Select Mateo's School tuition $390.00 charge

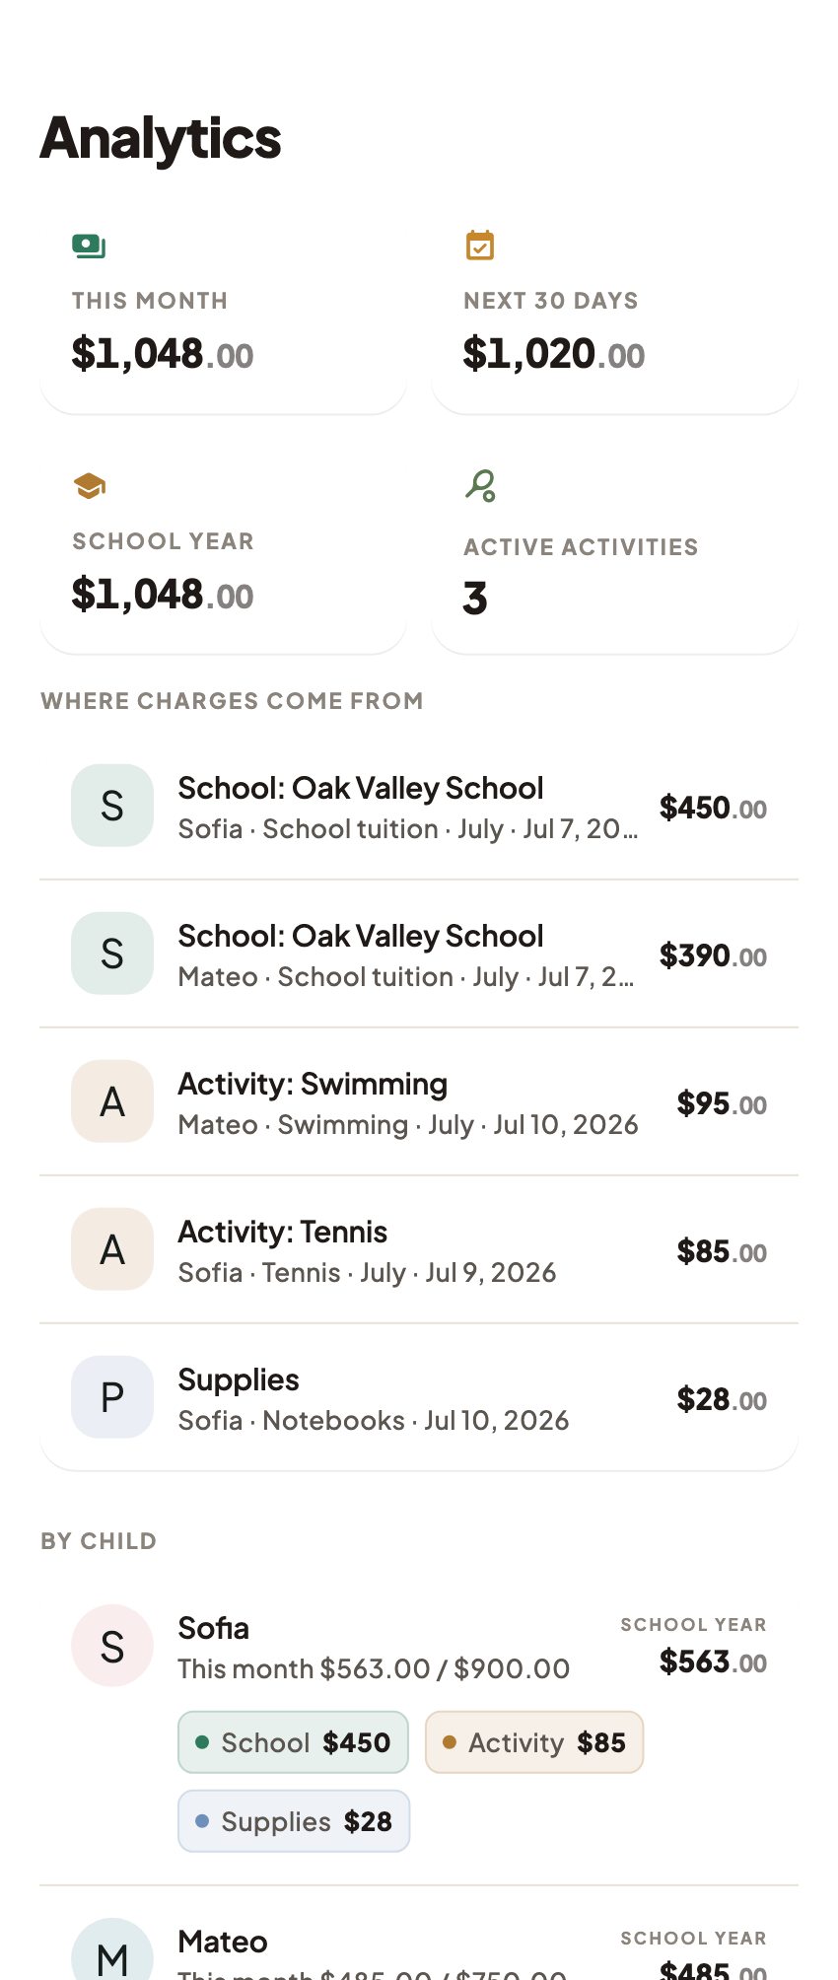[x=419, y=954]
